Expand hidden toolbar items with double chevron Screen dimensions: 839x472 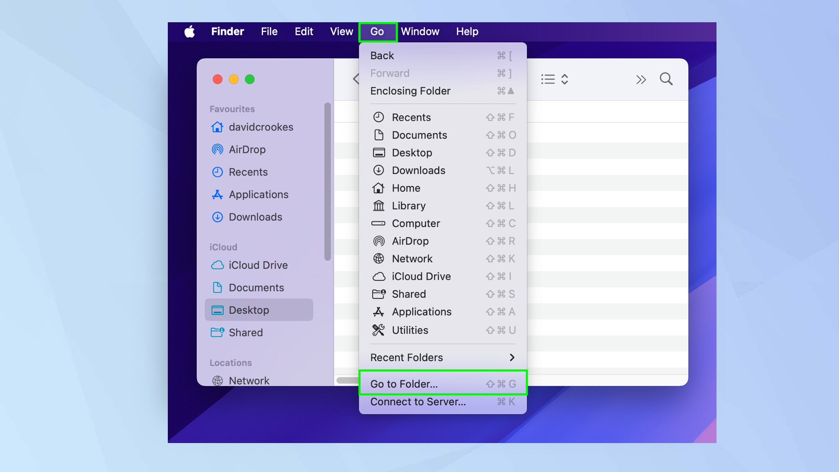(x=641, y=79)
